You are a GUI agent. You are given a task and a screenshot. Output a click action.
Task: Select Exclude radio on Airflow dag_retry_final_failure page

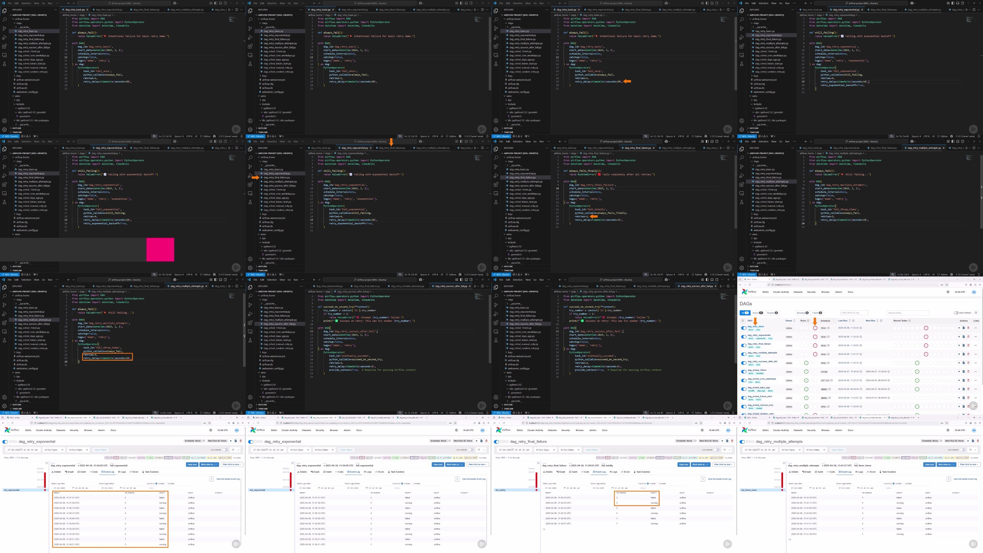pyautogui.click(x=657, y=484)
